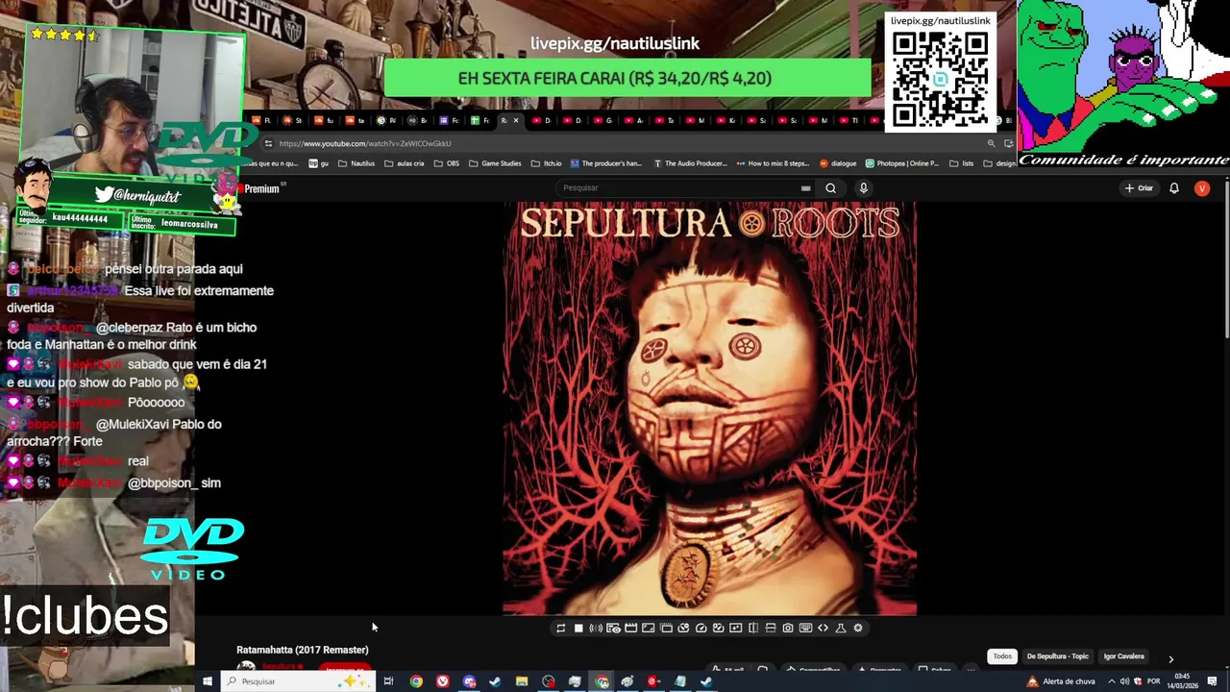Open the OBS bookmarks folder
Screen dimensions: 1230x692
447,163
